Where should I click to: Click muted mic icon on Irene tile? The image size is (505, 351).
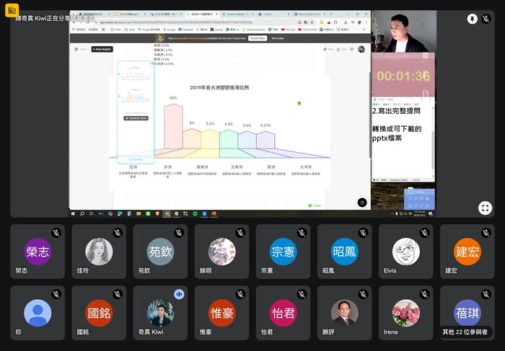[424, 294]
